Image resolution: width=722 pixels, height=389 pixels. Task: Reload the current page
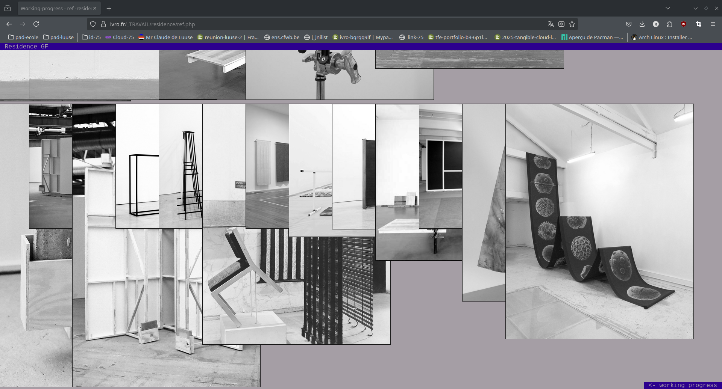coord(36,24)
